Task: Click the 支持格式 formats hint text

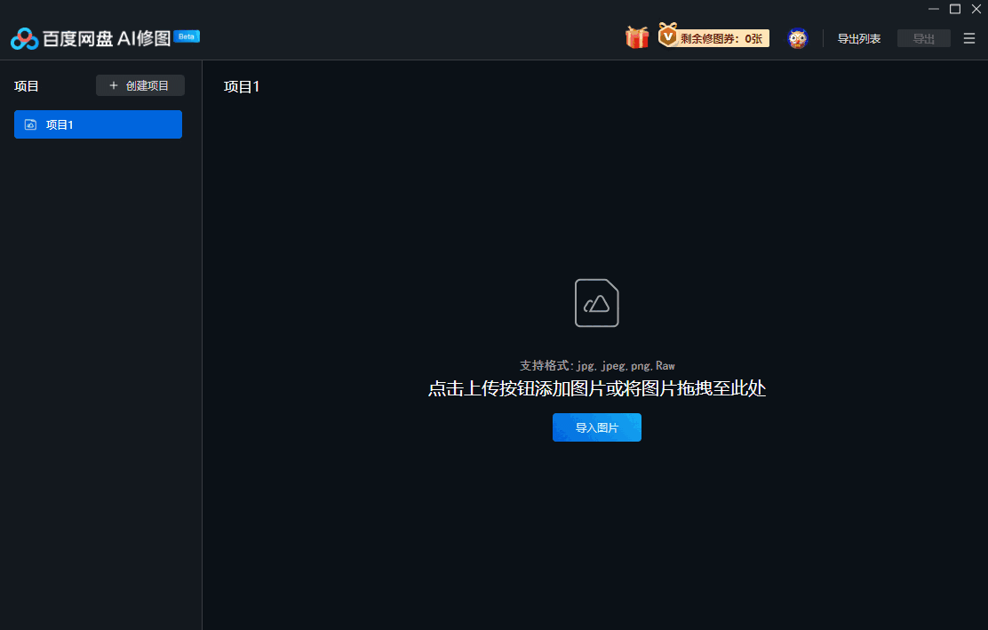Action: (596, 365)
